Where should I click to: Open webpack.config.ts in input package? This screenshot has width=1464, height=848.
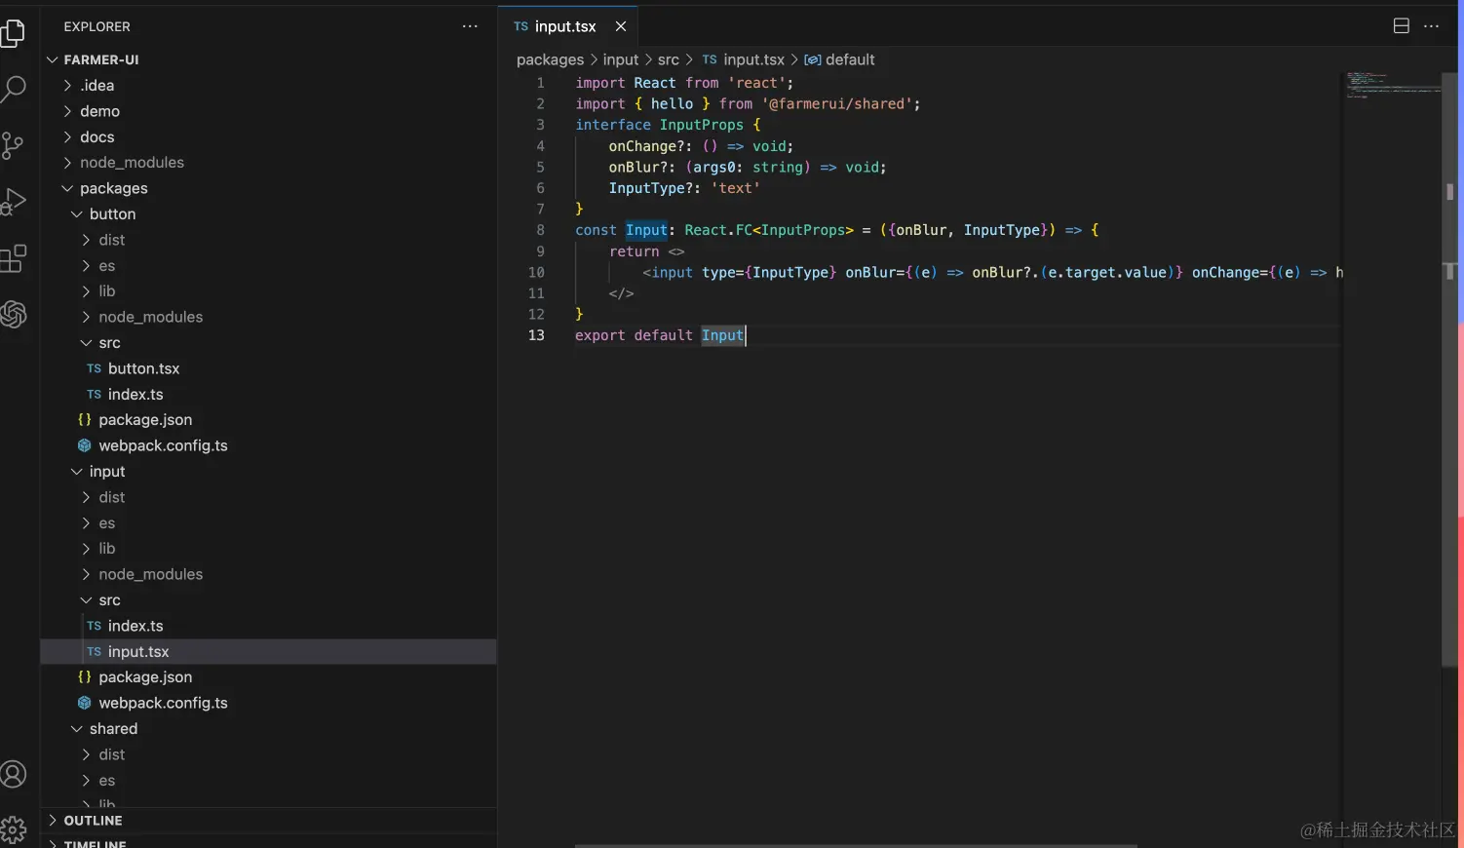click(x=268, y=703)
